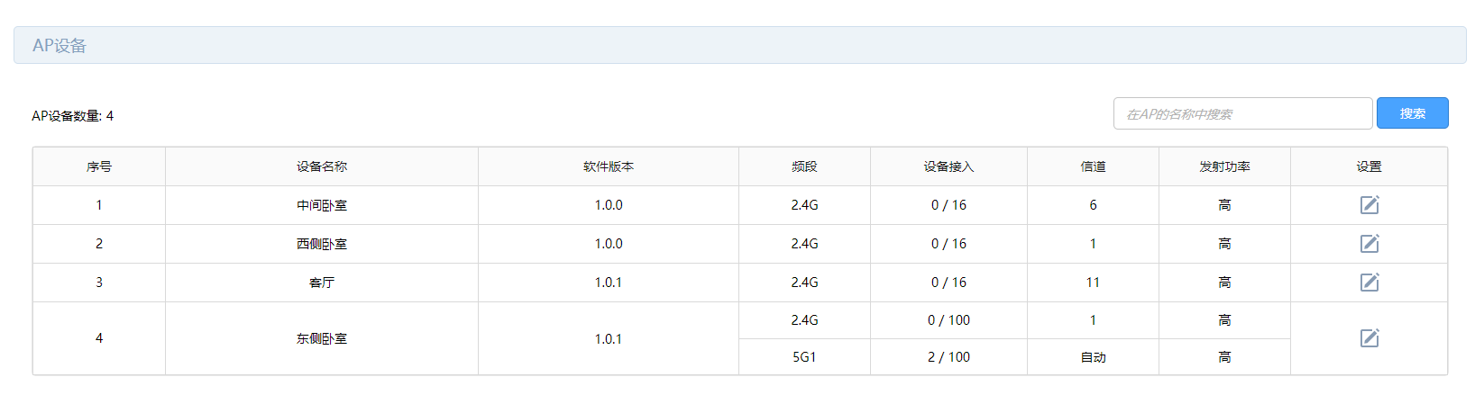This screenshot has height=413, width=1484.
Task: Click the 客厅 device name cell
Action: pyautogui.click(x=322, y=283)
